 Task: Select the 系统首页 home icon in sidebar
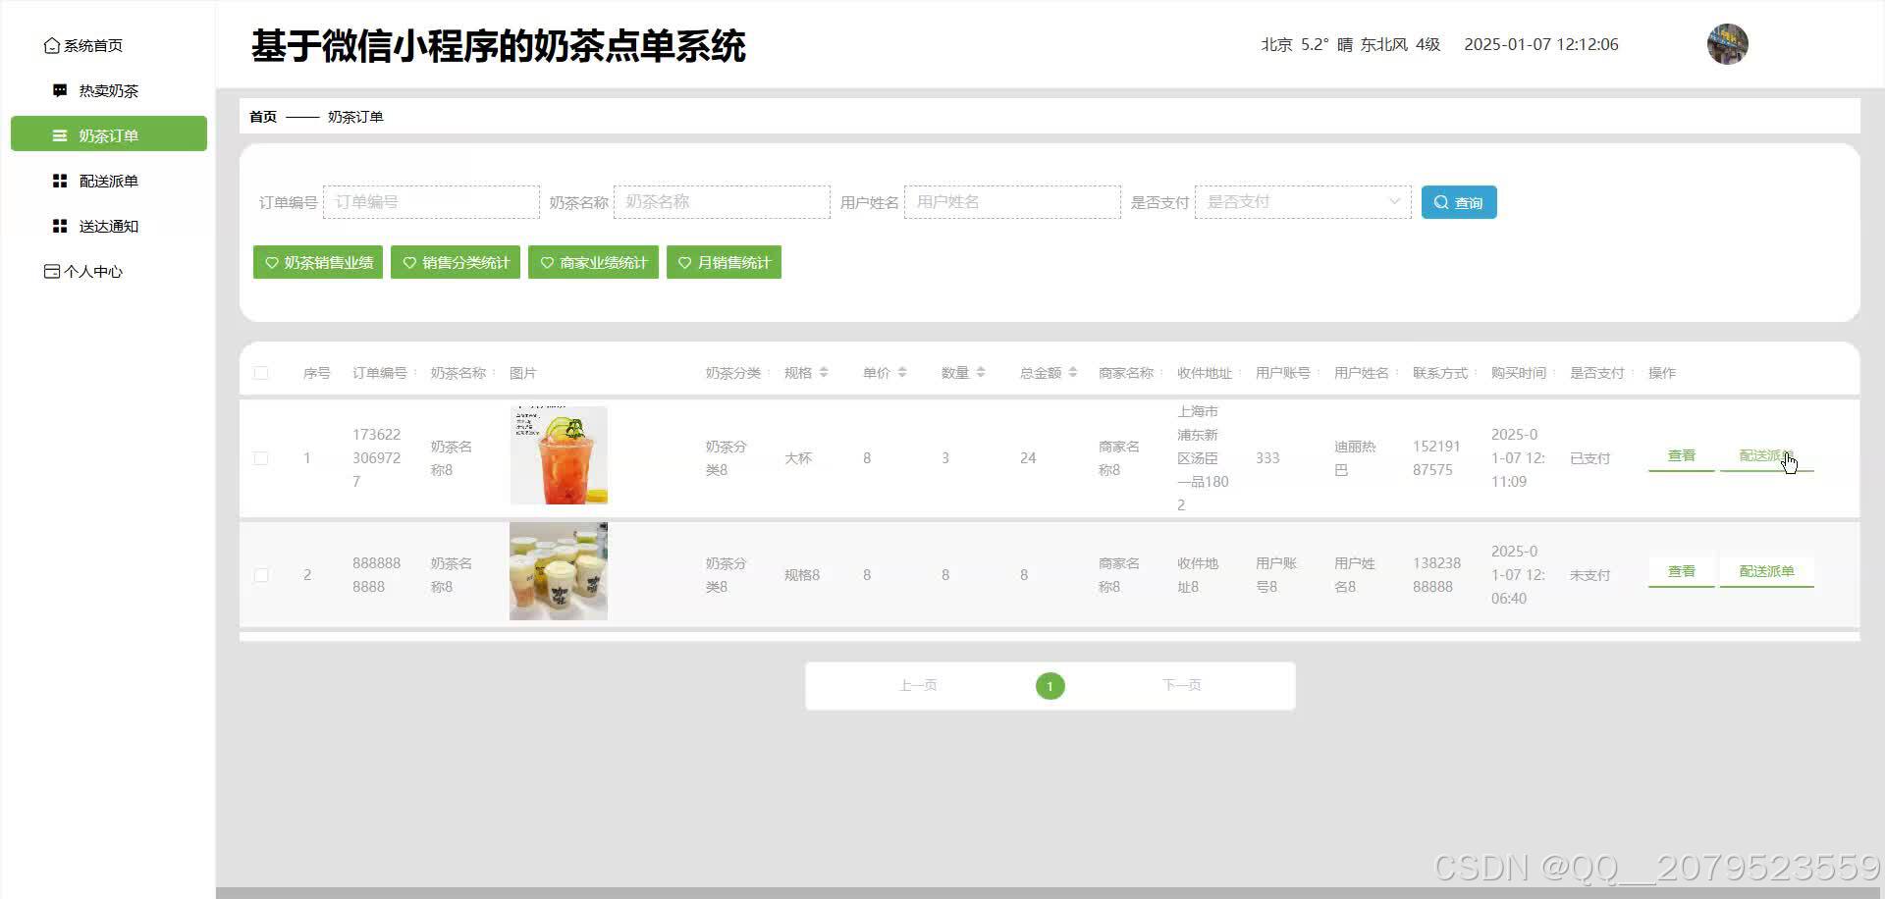(51, 44)
